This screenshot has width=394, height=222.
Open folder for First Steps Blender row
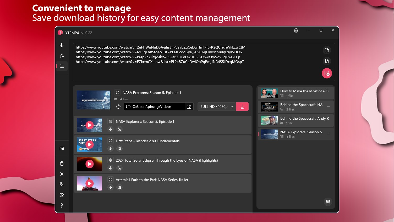[x=119, y=149]
